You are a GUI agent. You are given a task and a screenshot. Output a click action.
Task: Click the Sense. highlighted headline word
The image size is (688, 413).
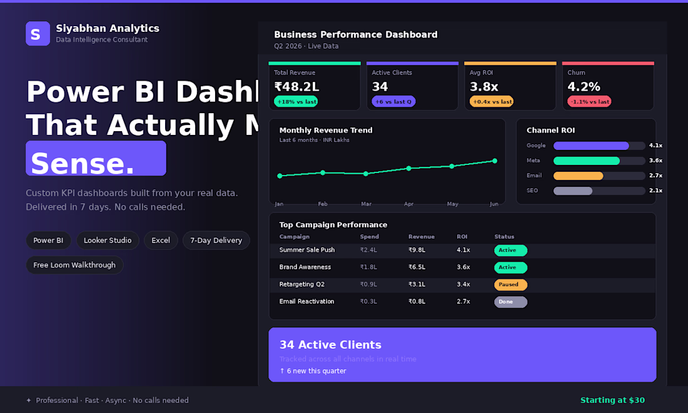click(x=82, y=163)
